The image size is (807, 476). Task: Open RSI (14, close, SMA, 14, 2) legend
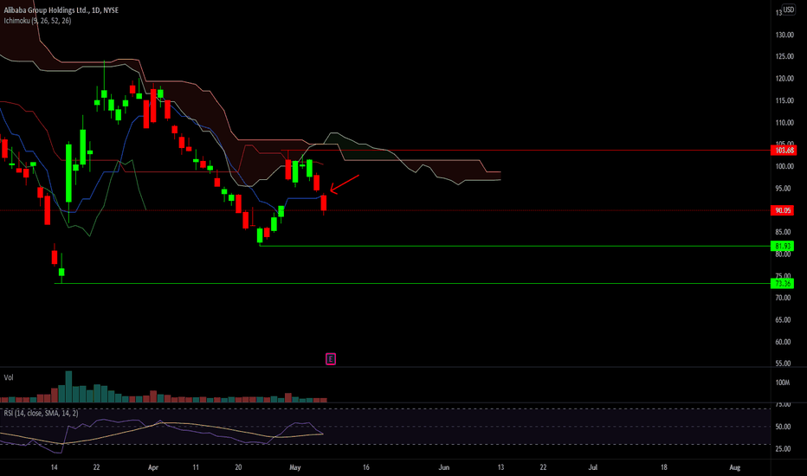(42, 413)
